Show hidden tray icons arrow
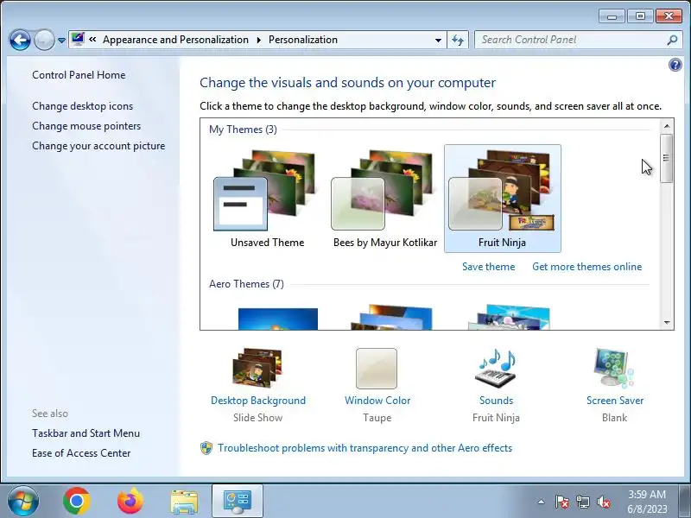Viewport: 691px width, 518px height. pos(542,502)
